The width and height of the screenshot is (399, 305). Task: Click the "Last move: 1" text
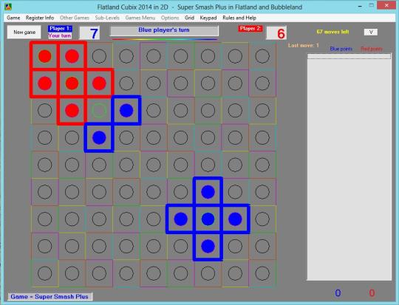pyautogui.click(x=304, y=45)
